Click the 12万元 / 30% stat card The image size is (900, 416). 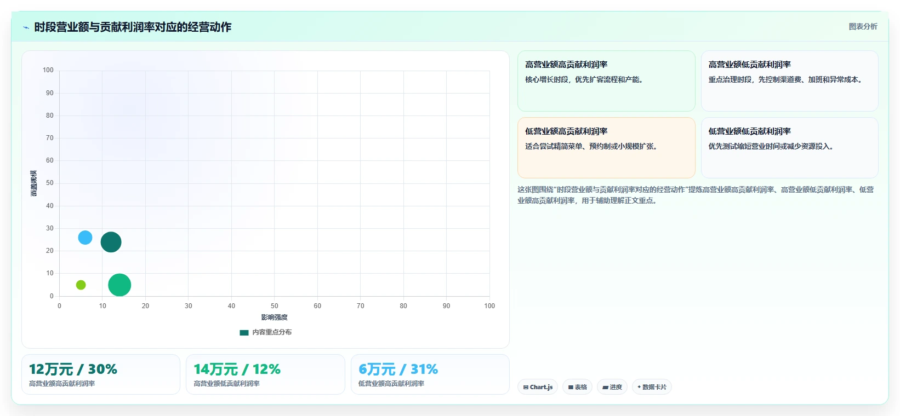(101, 374)
